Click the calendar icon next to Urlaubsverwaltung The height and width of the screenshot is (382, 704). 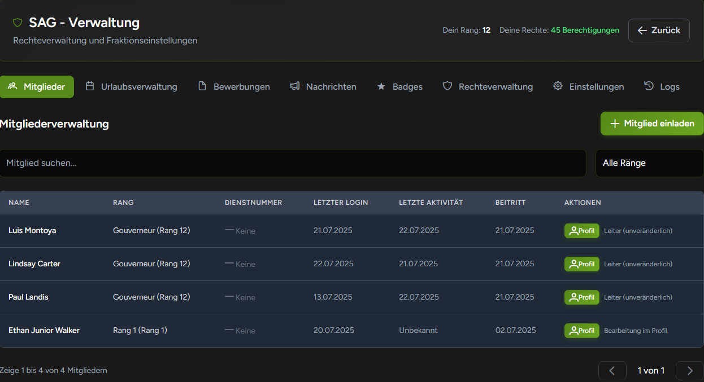(90, 86)
